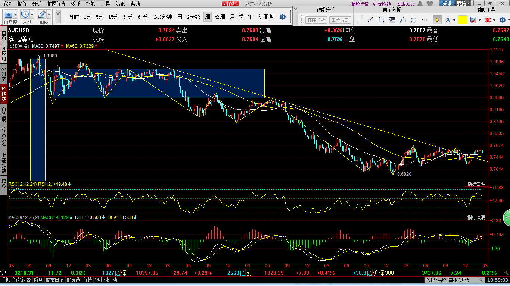Expand the text tool A dropdown arrow
510x286 pixels.
click(x=454, y=20)
